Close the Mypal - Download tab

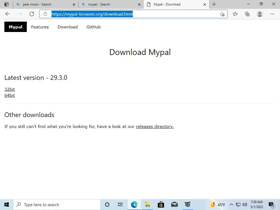205,4
